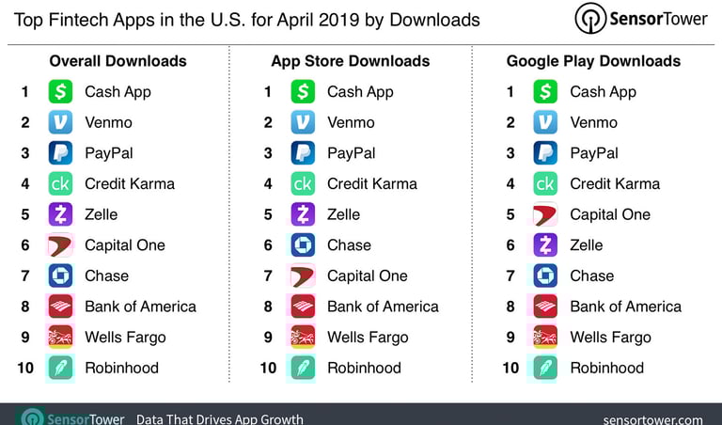Click the Capital One label in Overall Downloads
Screen dimensions: 722x425
[x=125, y=245]
